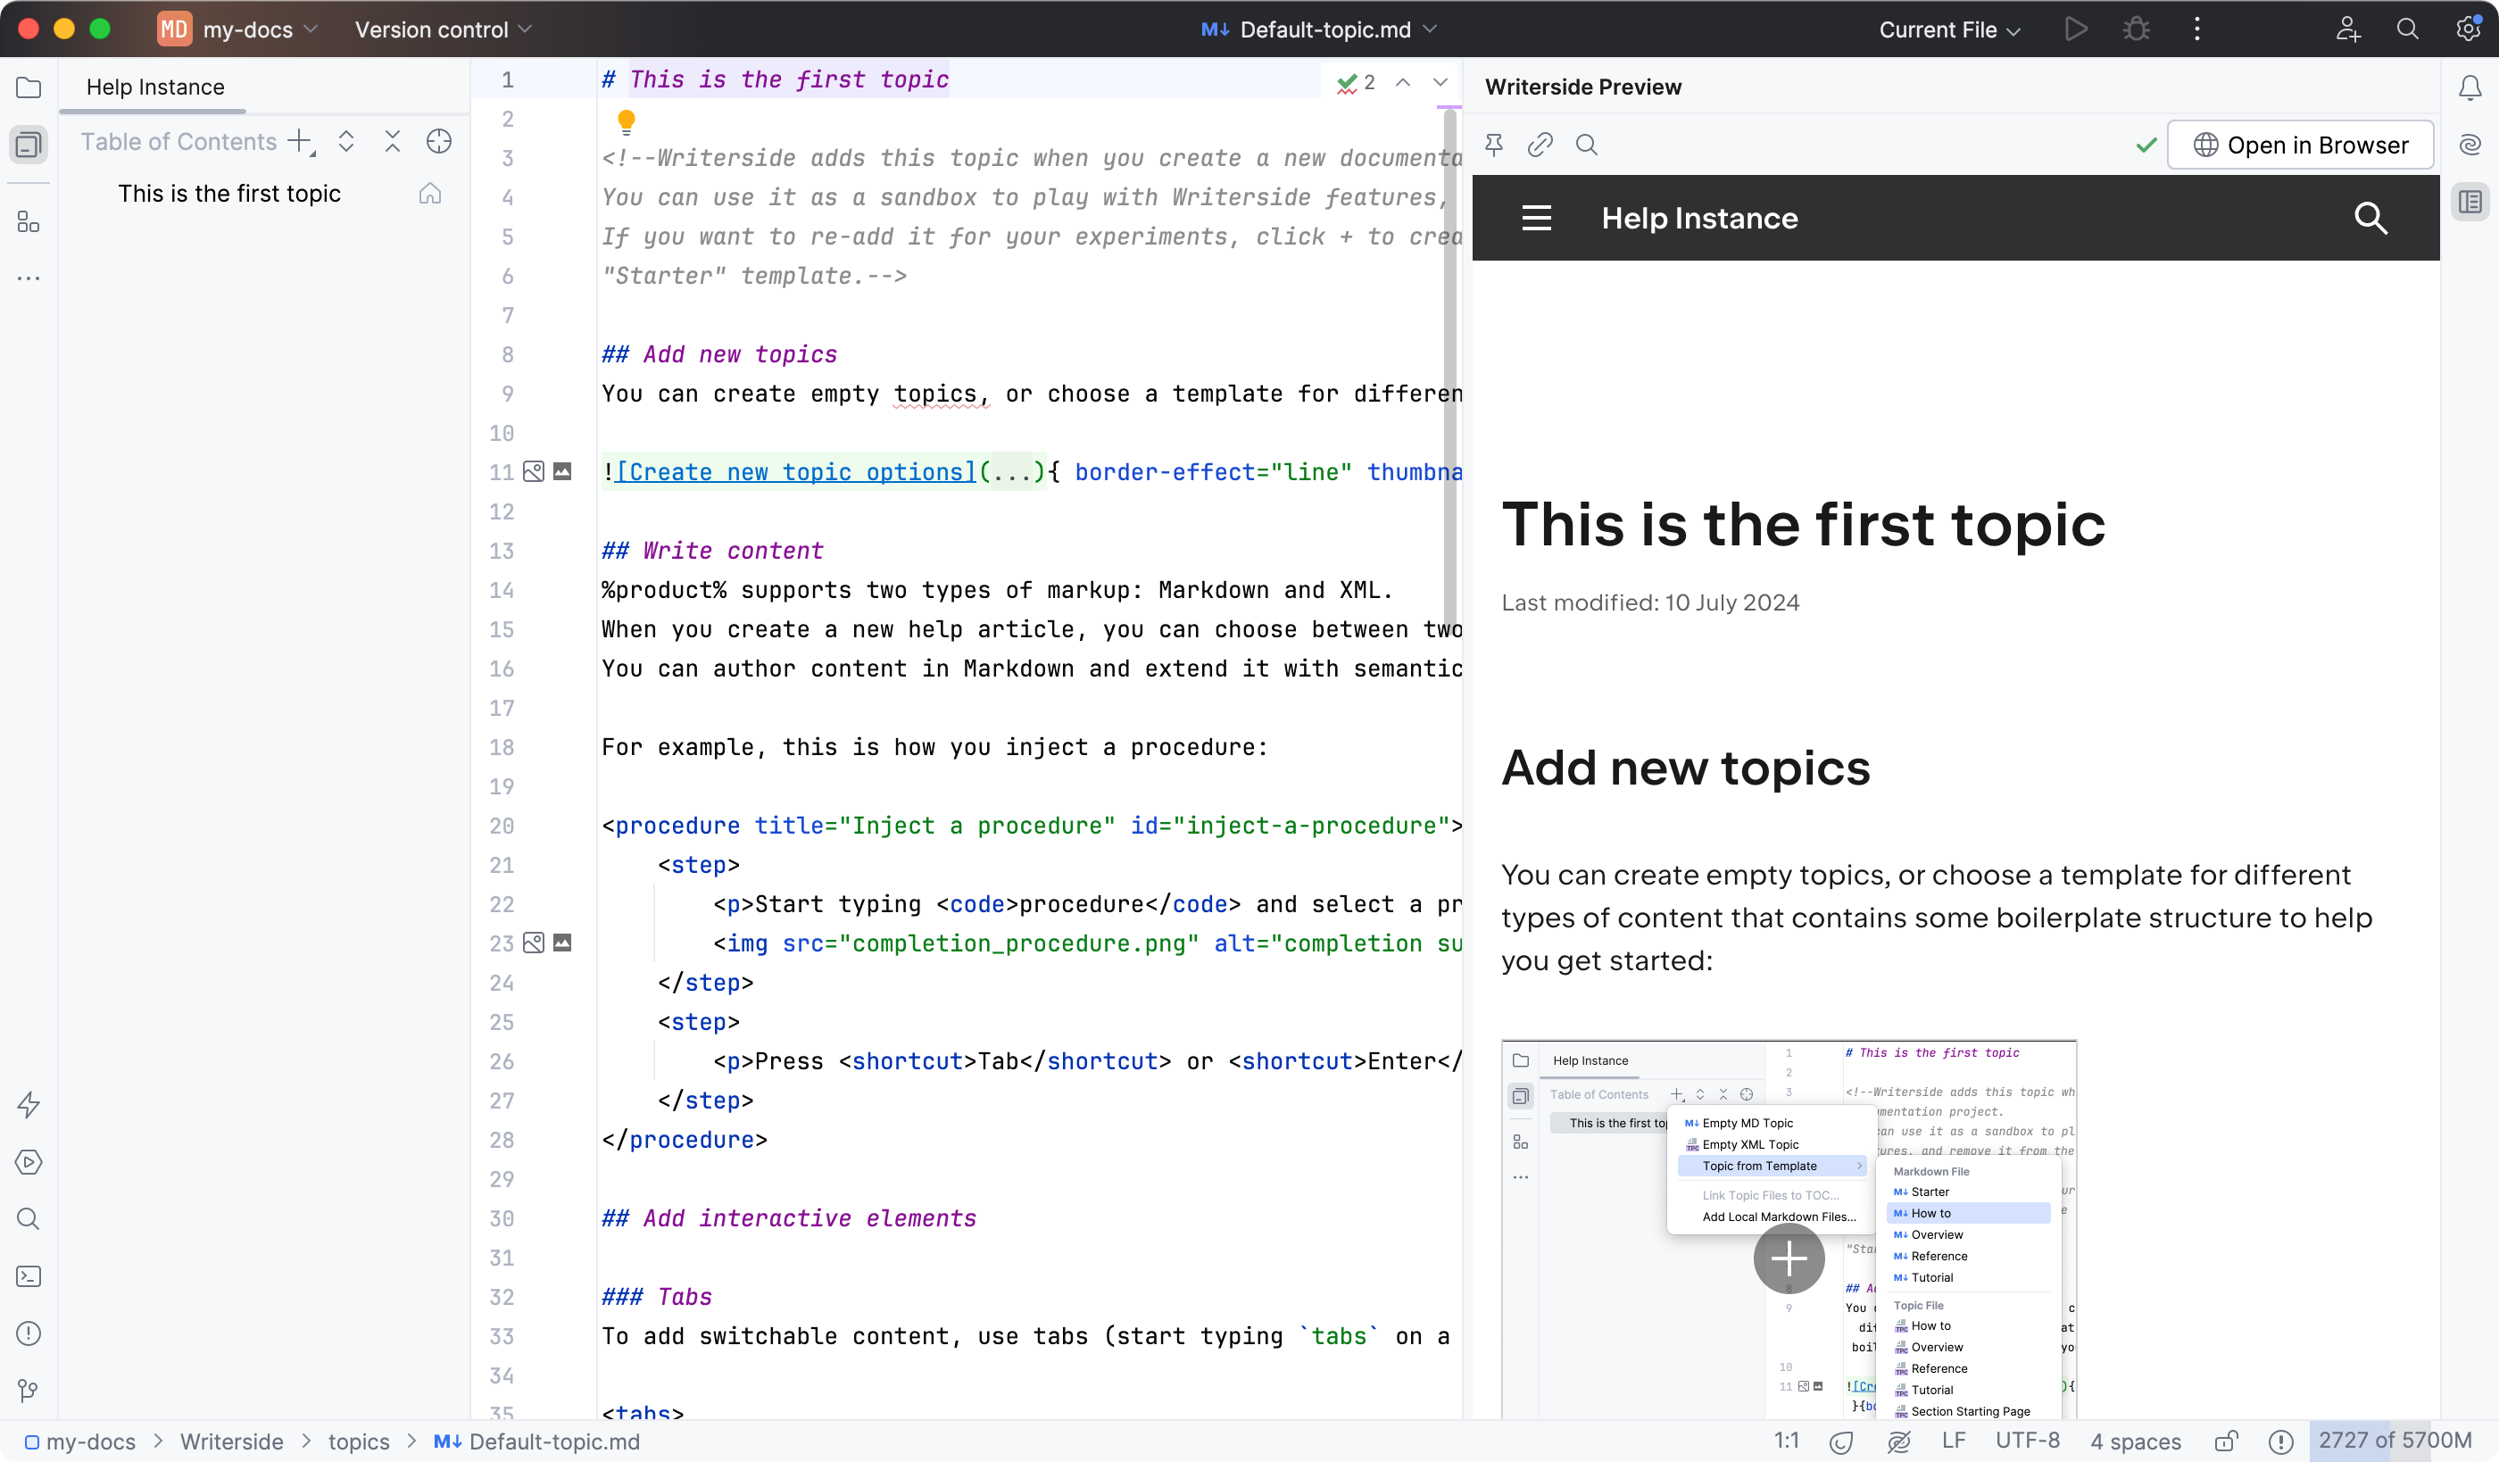The height and width of the screenshot is (1462, 2499).
Task: Toggle the Writerside Preview panel icon
Action: point(2470,203)
